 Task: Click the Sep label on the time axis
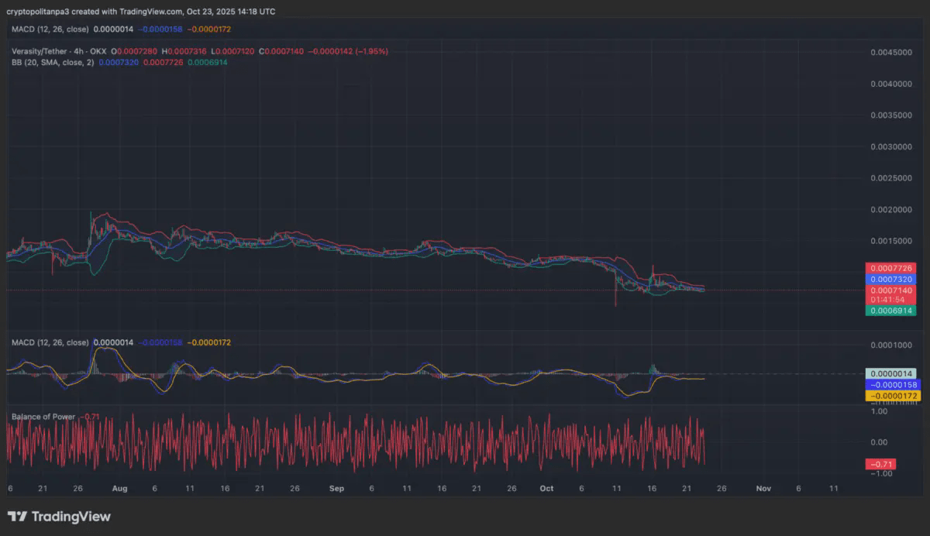pyautogui.click(x=336, y=489)
